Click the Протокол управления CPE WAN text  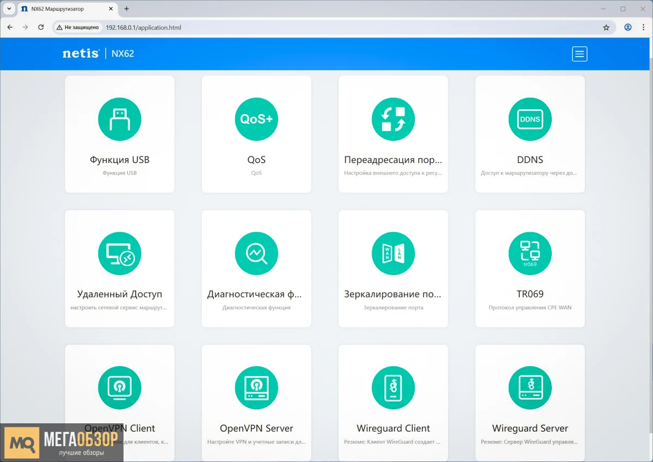pos(530,308)
